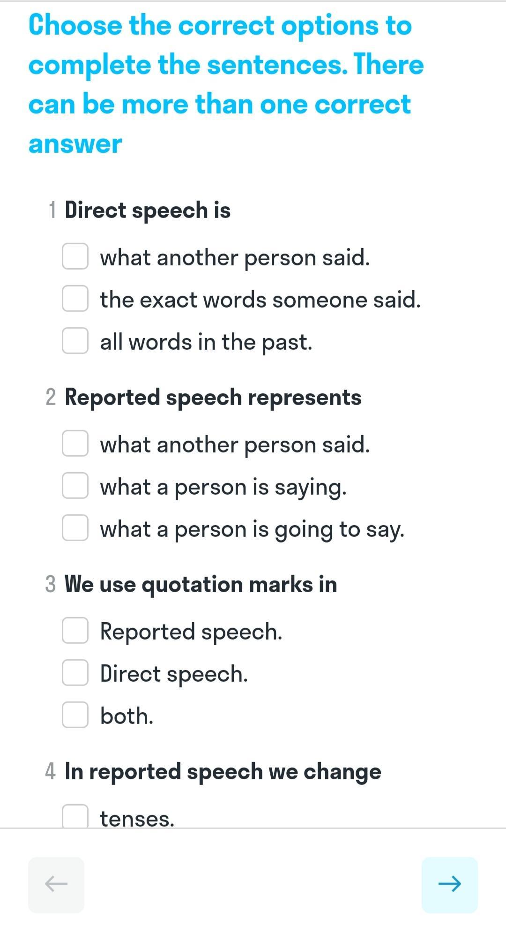This screenshot has height=927, width=506.
Task: Click 'In reported speech we change' heading
Action: tap(223, 772)
